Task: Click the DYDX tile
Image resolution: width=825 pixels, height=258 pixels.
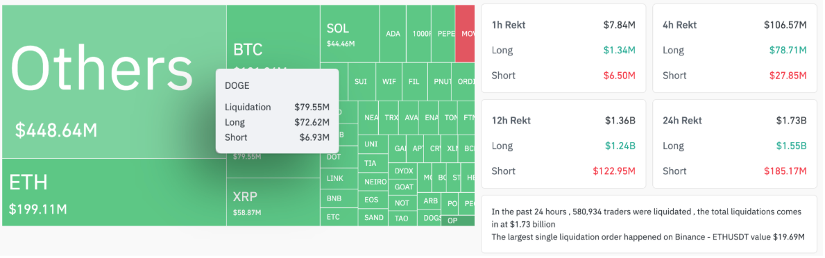Action: pos(404,171)
